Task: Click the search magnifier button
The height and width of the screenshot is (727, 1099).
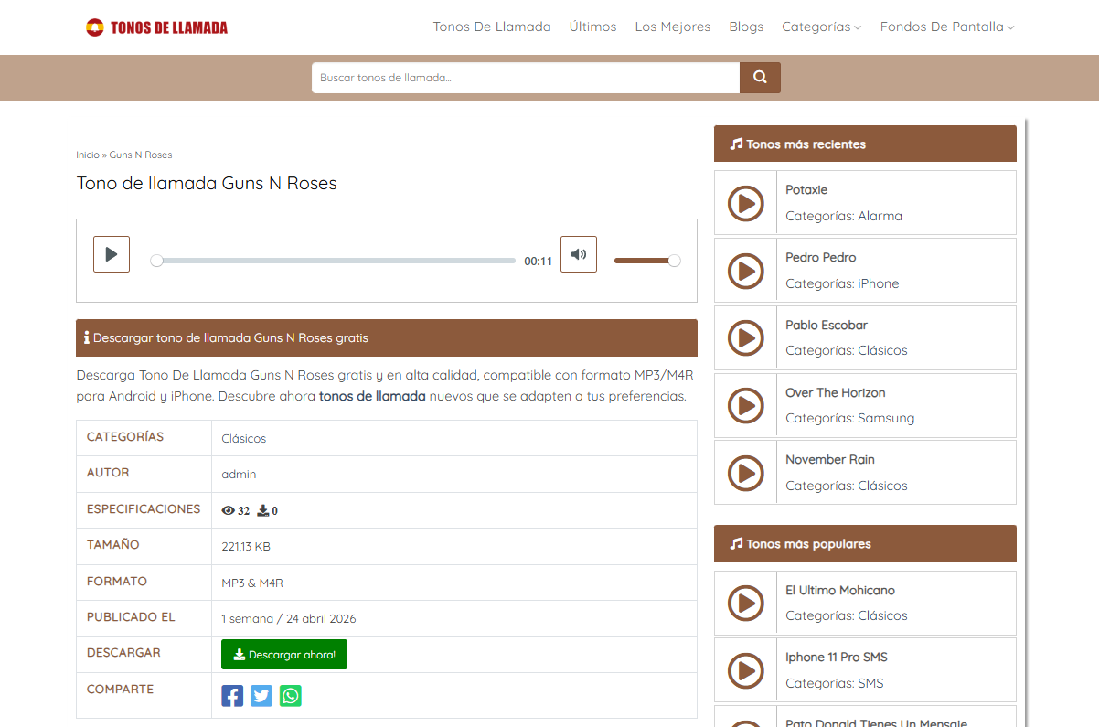Action: coord(760,78)
